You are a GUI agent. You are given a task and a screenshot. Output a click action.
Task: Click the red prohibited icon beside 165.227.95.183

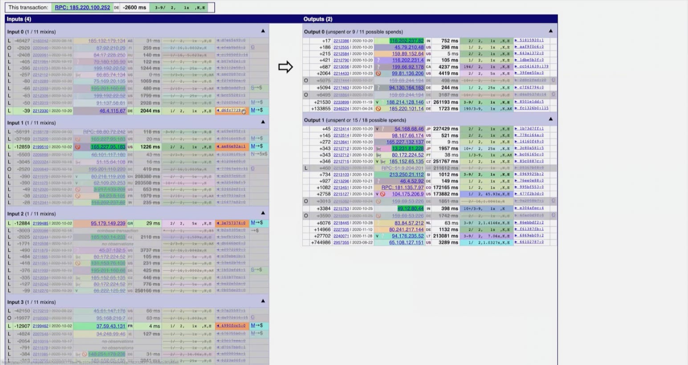(78, 147)
